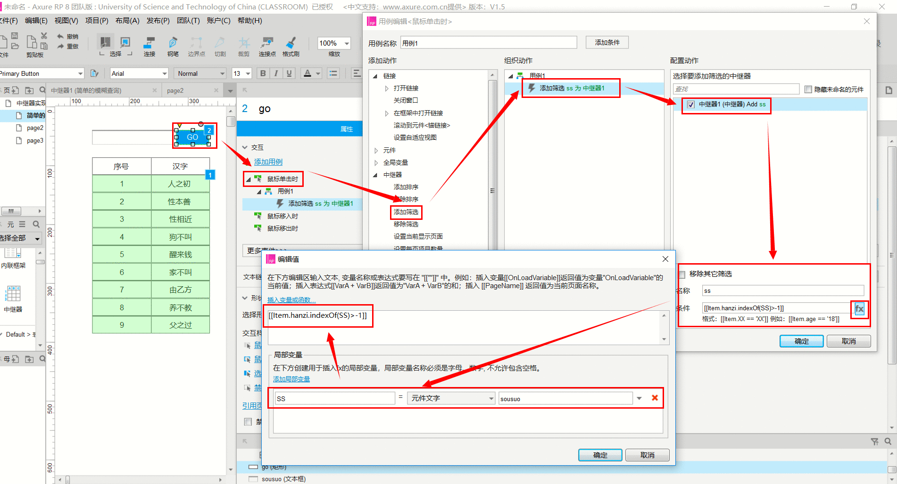The image size is (897, 484).
Task: Open the font color dropdown arrow
Action: [318, 73]
